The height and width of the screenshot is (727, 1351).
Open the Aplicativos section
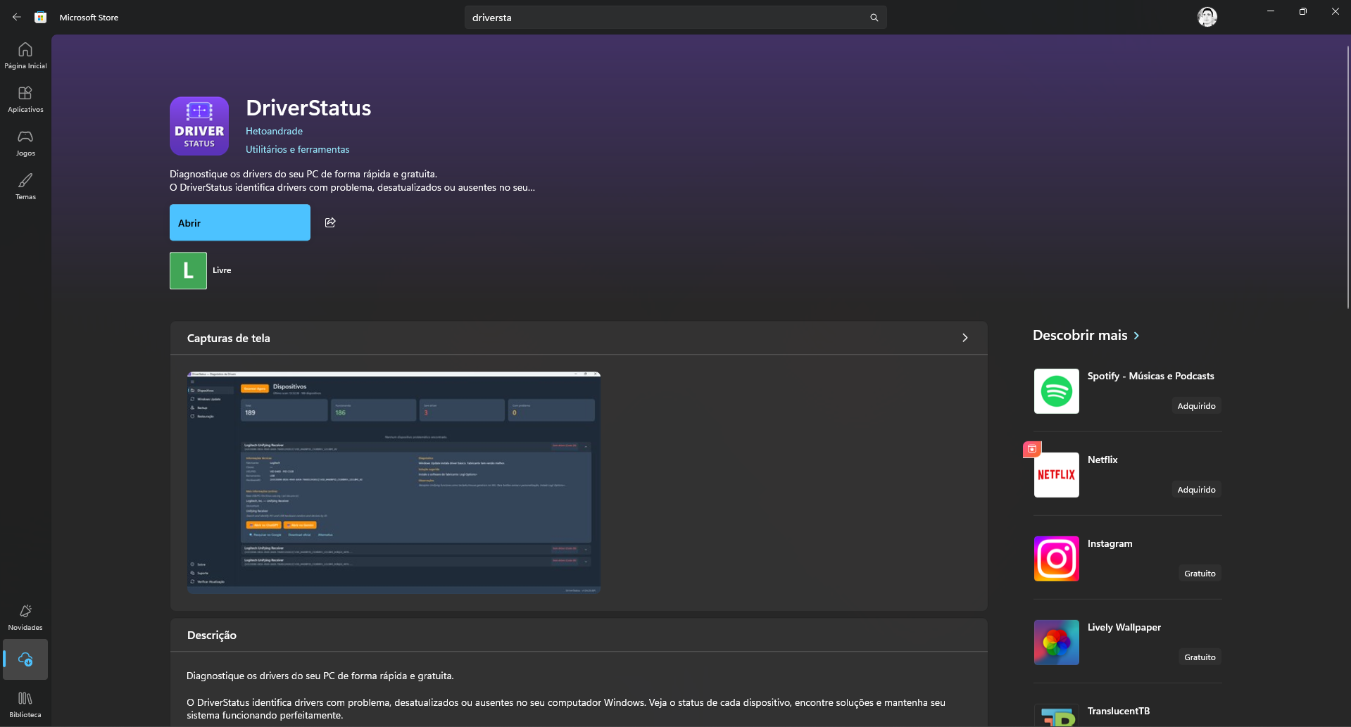click(25, 99)
